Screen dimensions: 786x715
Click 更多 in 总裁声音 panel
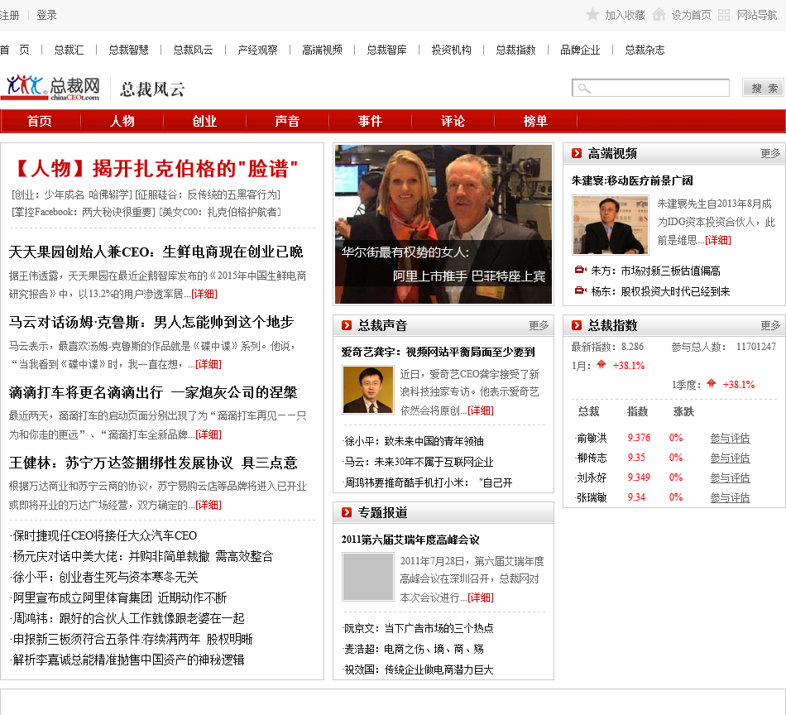click(x=539, y=325)
